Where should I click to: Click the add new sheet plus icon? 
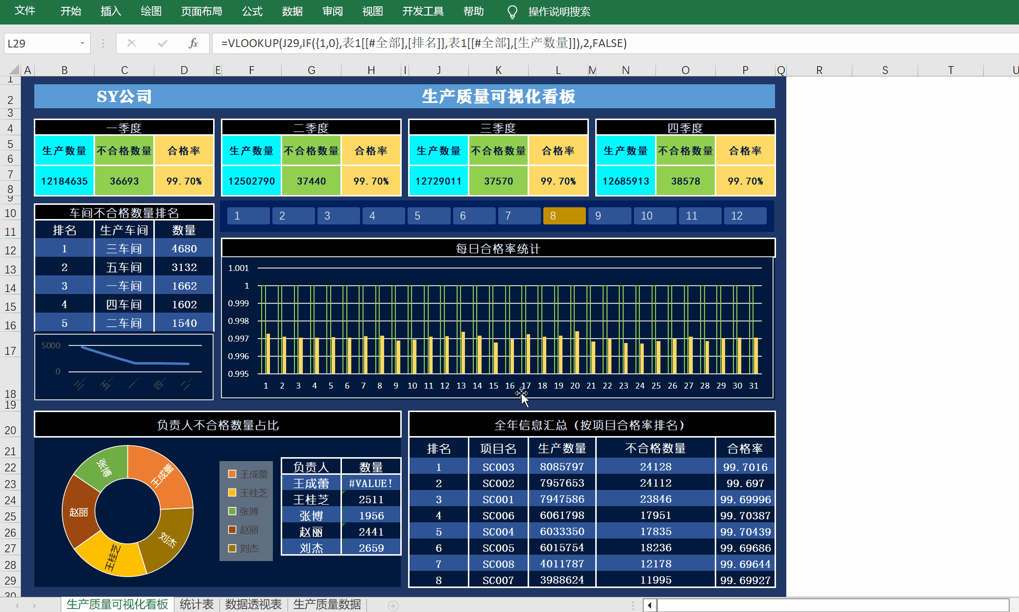pos(393,606)
